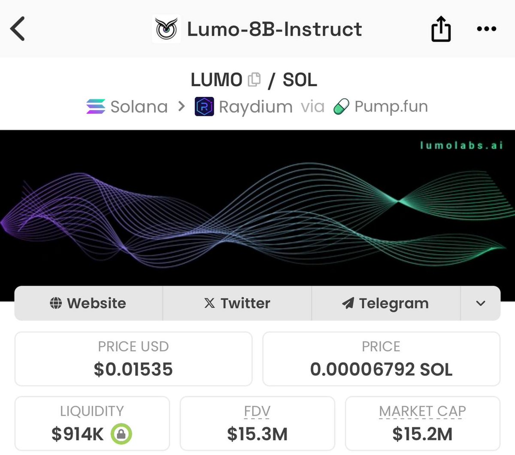The width and height of the screenshot is (515, 455).
Task: Tap the Lumo owl logo icon
Action: (167, 29)
